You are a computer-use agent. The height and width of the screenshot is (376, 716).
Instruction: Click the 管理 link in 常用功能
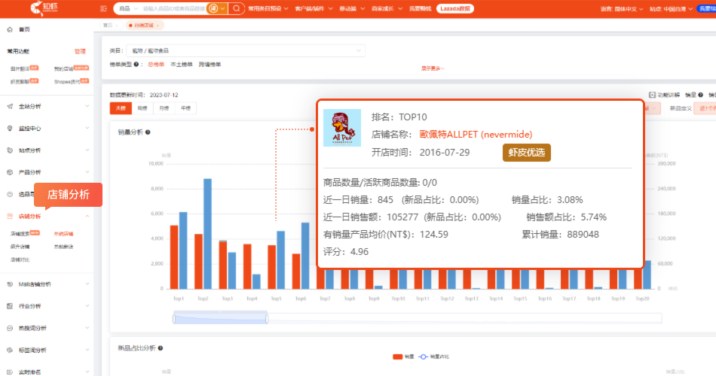[80, 51]
